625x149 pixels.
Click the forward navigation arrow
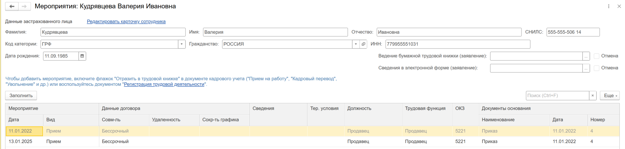(x=24, y=6)
